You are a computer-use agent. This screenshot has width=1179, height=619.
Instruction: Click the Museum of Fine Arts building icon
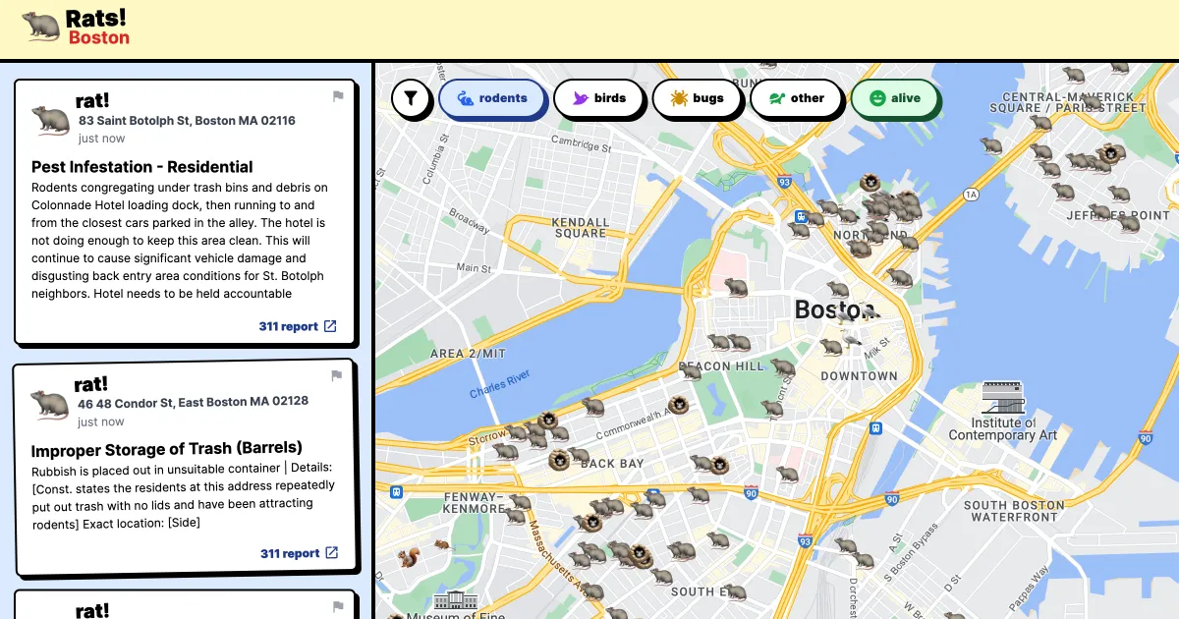455,599
